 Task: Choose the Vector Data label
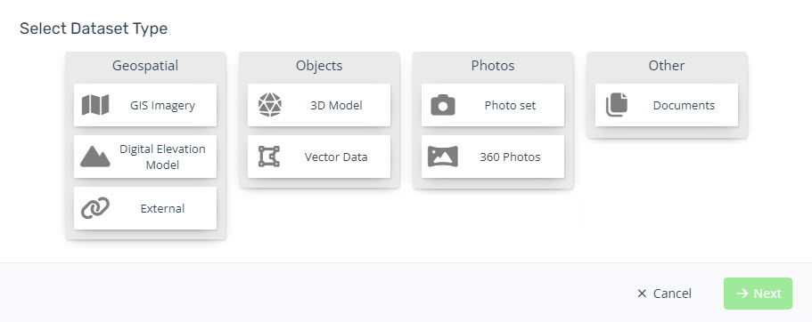coord(336,157)
